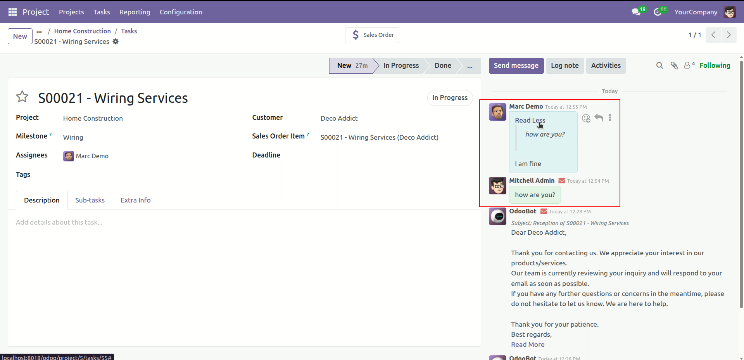
Task: Open the Reporting menu
Action: [x=135, y=12]
